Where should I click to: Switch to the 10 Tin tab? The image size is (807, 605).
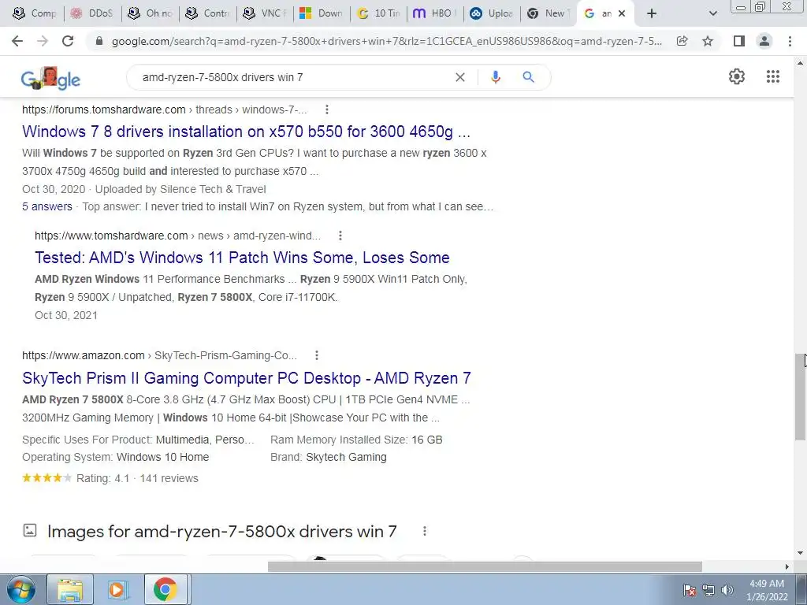click(379, 13)
